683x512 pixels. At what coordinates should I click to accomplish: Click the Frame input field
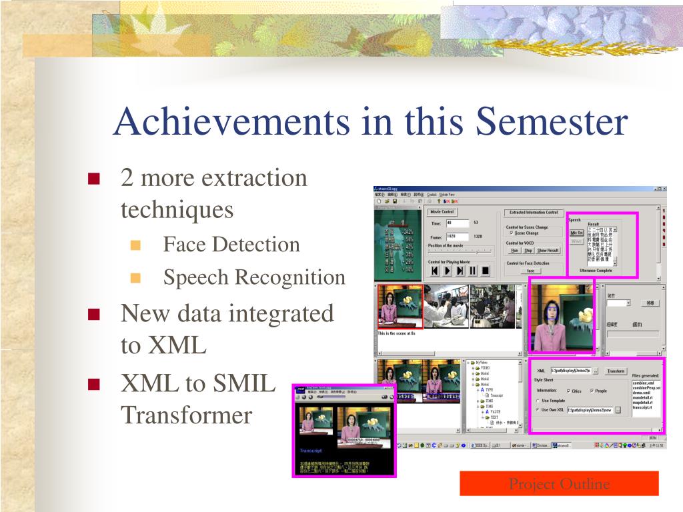(458, 237)
